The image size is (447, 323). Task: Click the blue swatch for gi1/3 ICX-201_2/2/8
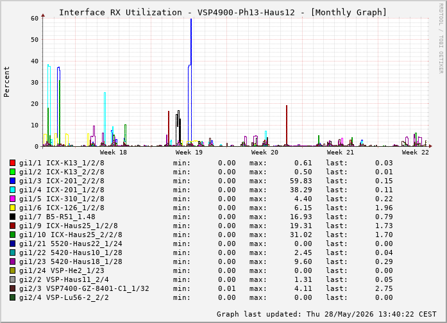click(x=12, y=181)
